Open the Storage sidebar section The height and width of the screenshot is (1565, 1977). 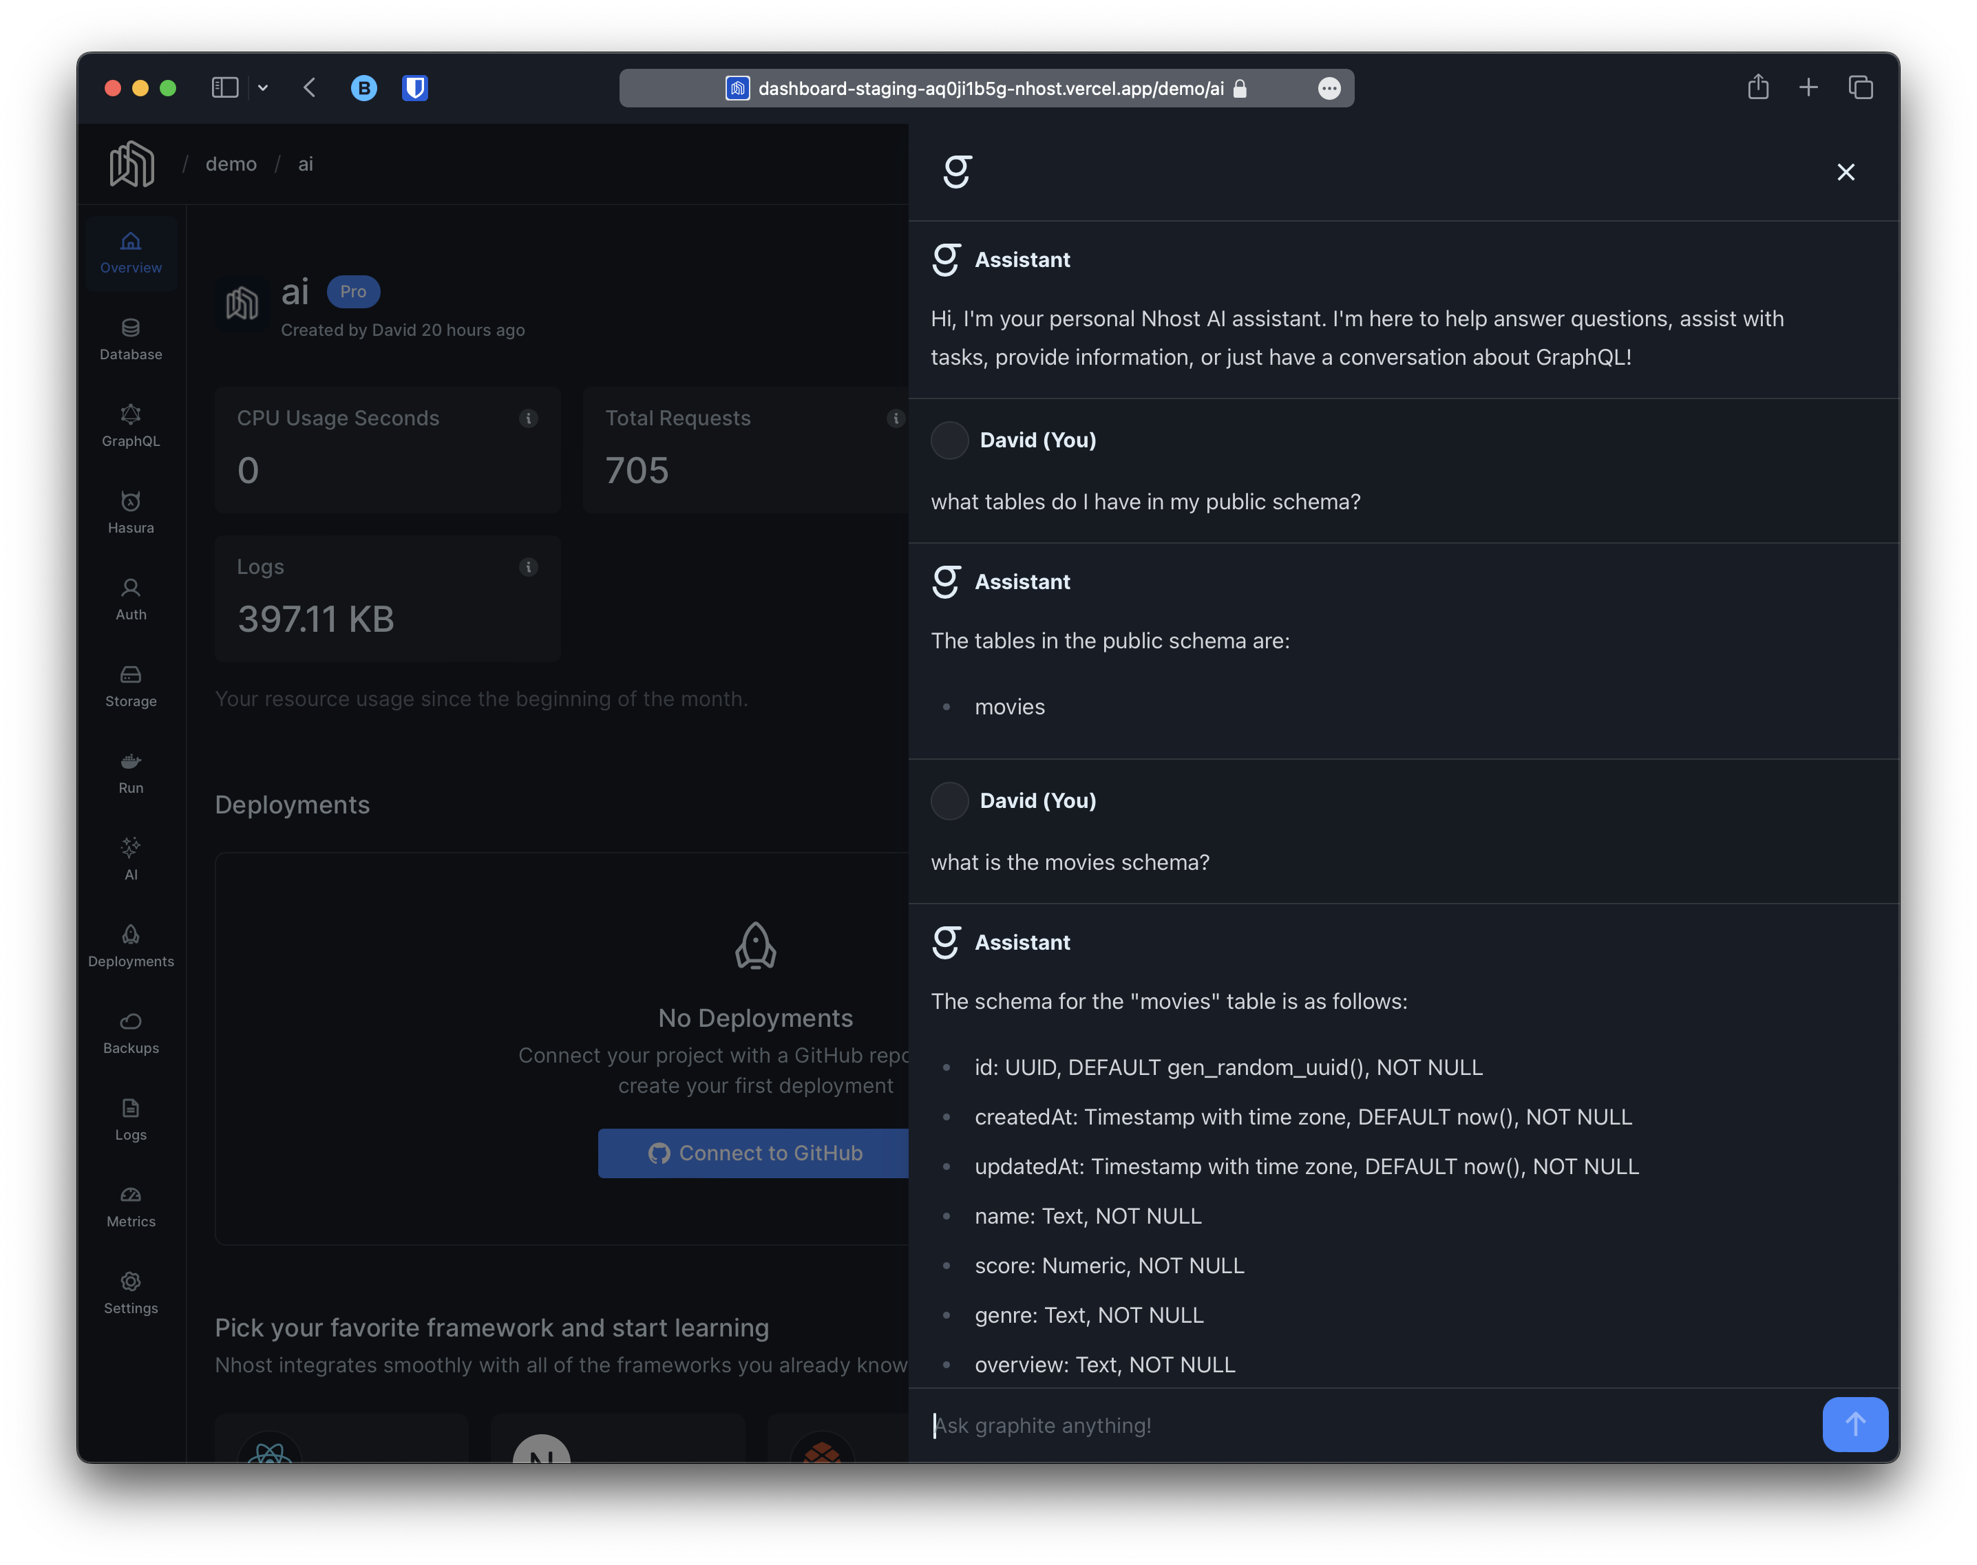tap(130, 686)
